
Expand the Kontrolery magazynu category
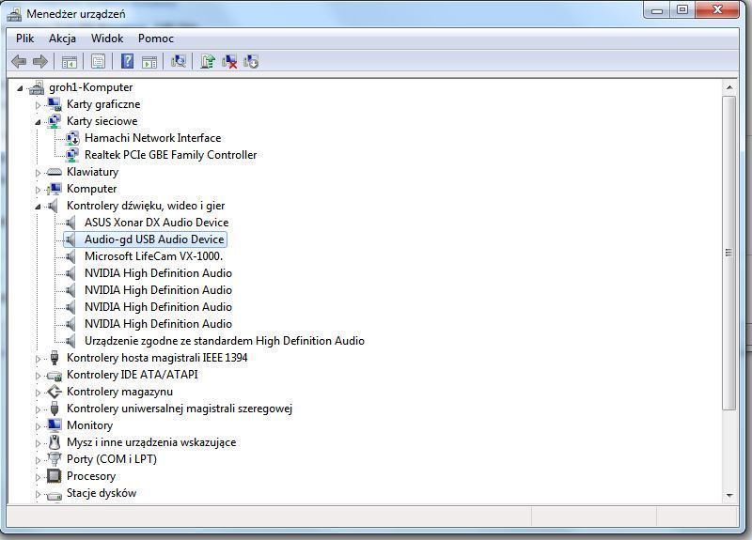(x=38, y=393)
